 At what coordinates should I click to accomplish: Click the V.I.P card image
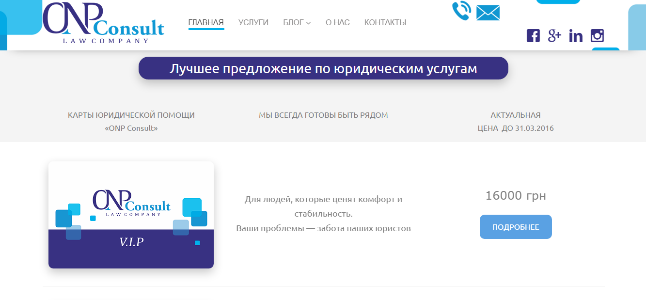tap(131, 215)
